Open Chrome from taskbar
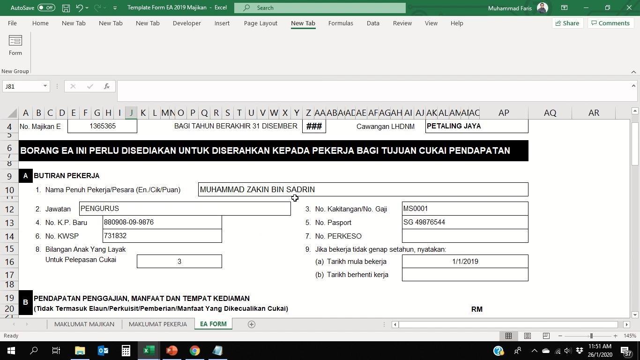 coord(194,351)
